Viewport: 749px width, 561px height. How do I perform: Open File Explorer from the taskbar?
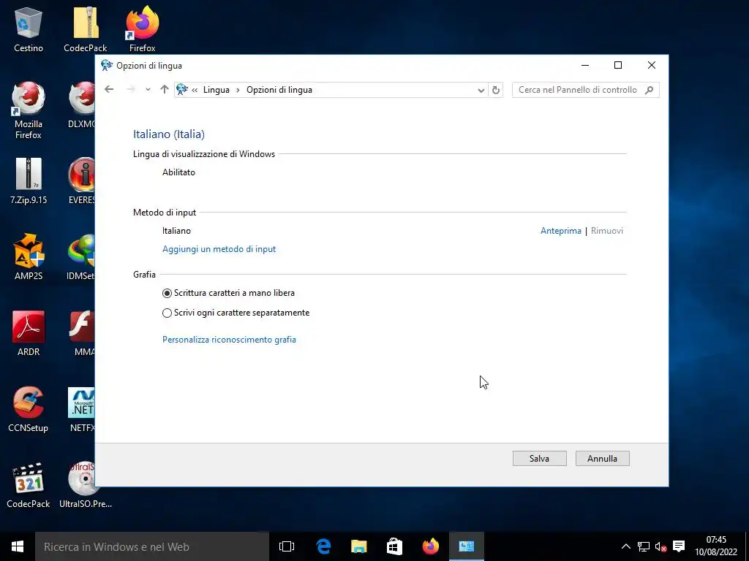(358, 546)
